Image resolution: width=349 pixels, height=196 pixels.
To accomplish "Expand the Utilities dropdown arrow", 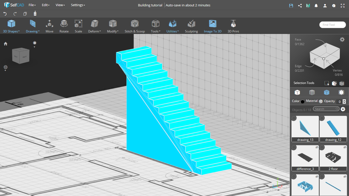I will (x=178, y=31).
